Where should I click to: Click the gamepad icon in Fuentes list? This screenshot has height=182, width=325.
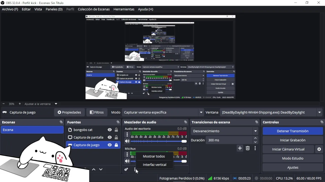(70, 145)
